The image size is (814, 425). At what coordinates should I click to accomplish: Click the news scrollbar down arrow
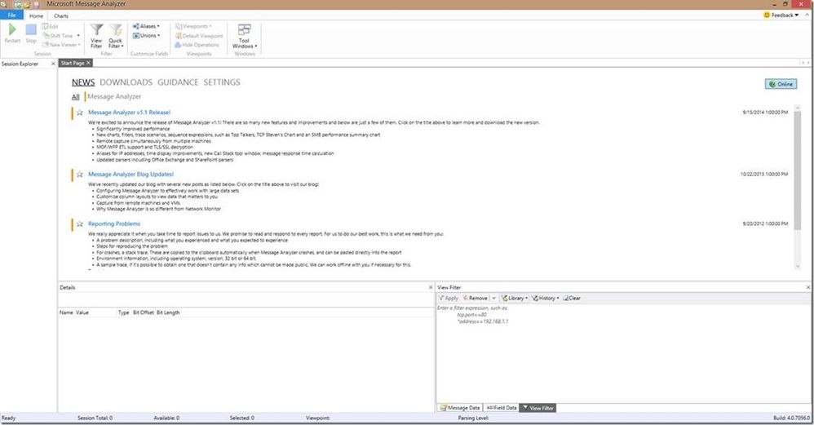(x=798, y=266)
